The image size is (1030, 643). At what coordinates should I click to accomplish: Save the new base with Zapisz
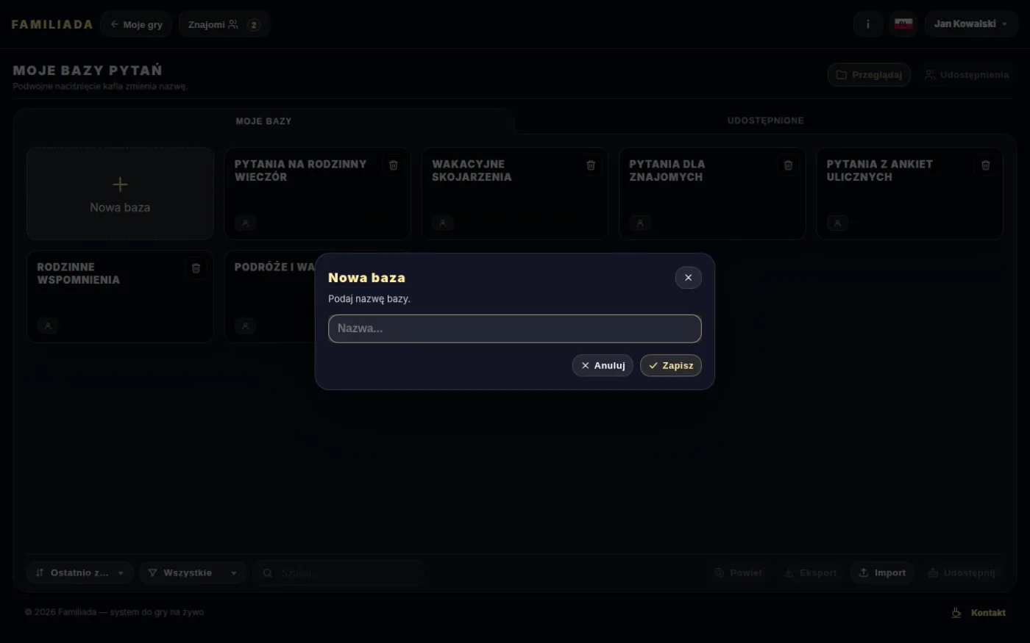(671, 365)
